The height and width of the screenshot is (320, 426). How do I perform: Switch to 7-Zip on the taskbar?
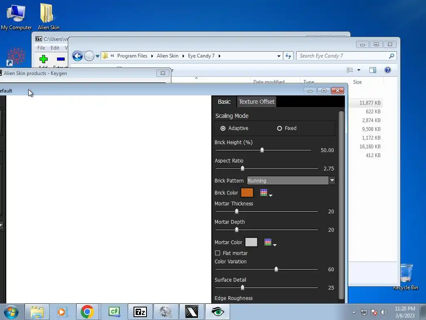[140, 312]
